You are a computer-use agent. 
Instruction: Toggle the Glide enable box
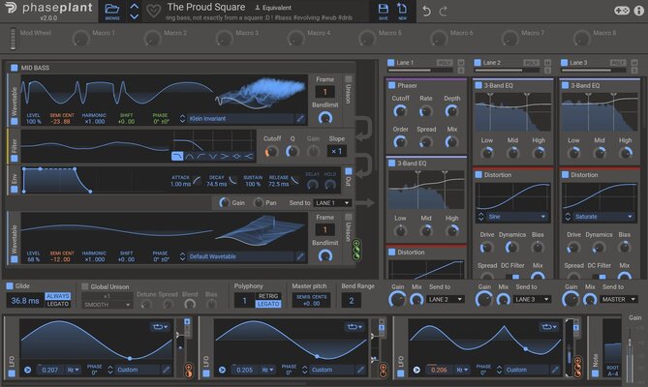10,285
